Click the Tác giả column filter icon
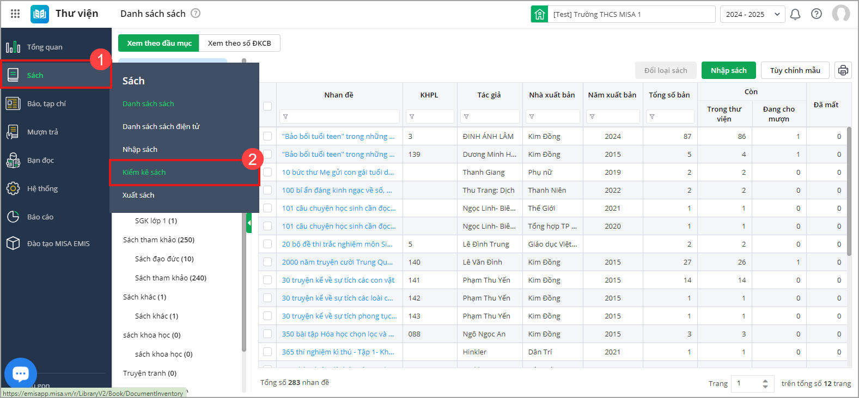The width and height of the screenshot is (859, 398). point(466,117)
